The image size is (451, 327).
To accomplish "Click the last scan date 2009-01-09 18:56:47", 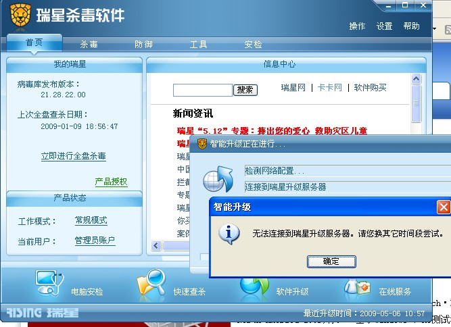I will (79, 126).
